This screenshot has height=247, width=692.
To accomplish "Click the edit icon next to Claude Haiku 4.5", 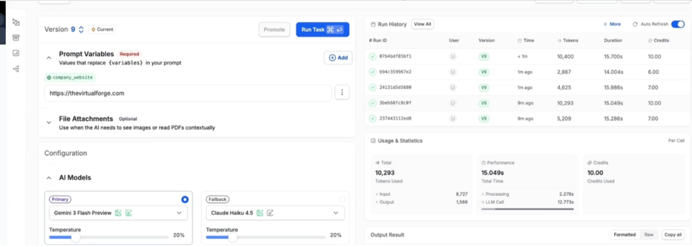I will point(270,213).
